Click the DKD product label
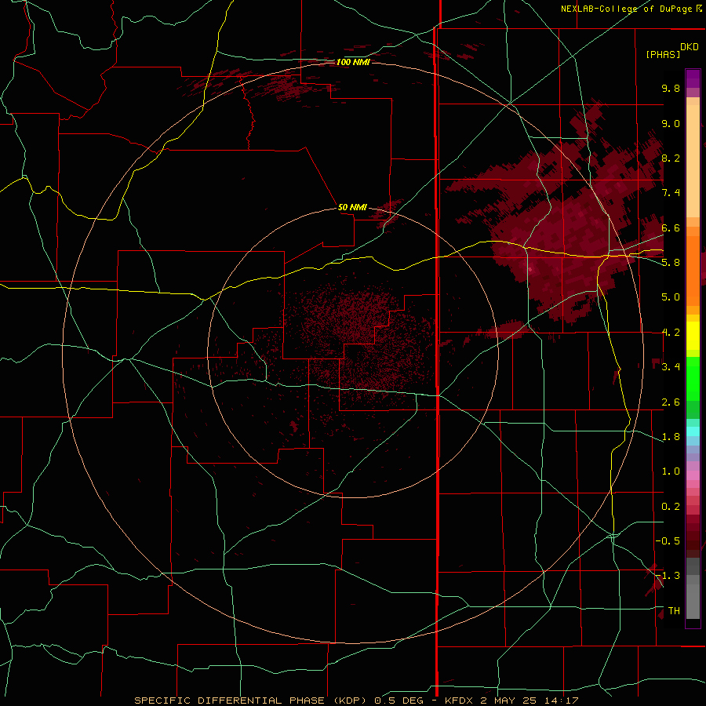This screenshot has height=706, width=706. coord(690,46)
